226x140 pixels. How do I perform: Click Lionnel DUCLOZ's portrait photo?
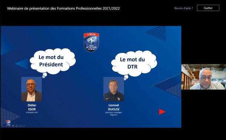114,89
